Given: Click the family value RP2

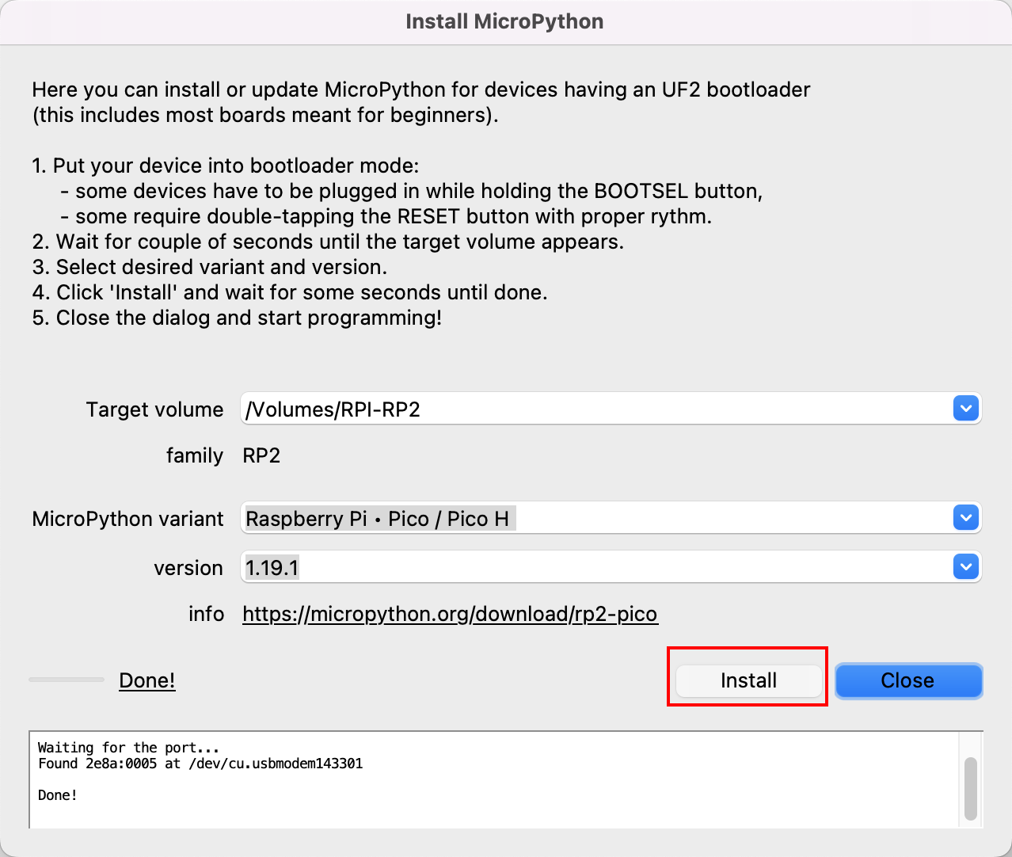Looking at the screenshot, I should (261, 455).
